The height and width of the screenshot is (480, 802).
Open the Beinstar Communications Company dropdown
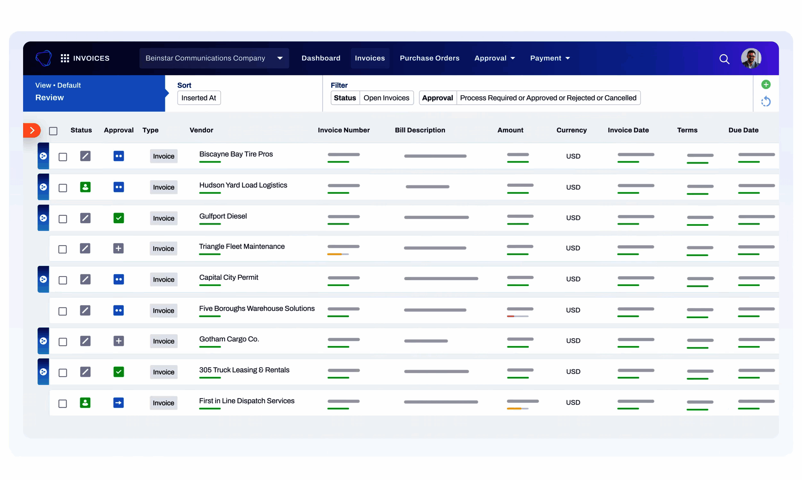[214, 58]
